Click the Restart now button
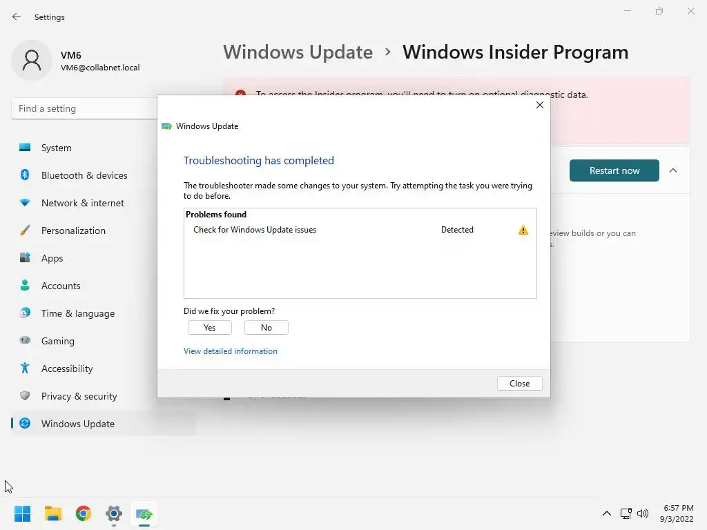The image size is (707, 530). pyautogui.click(x=614, y=170)
